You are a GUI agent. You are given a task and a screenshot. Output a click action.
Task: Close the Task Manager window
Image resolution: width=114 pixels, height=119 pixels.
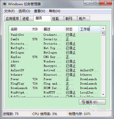click(105, 3)
